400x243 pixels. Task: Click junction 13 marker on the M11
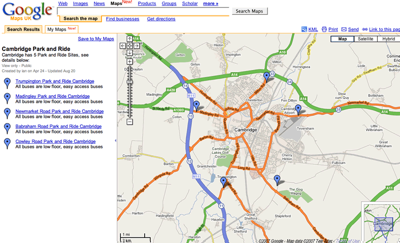pyautogui.click(x=190, y=116)
